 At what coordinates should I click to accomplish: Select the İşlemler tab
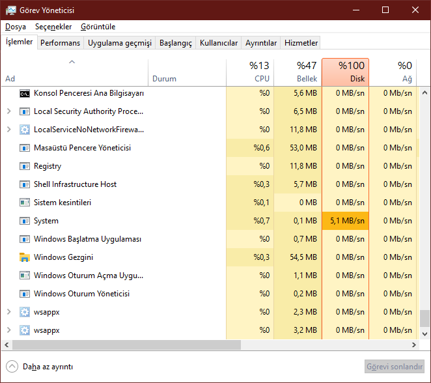click(x=20, y=42)
